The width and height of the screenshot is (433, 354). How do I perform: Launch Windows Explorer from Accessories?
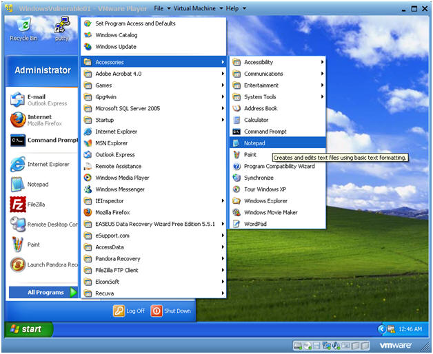(x=278, y=201)
